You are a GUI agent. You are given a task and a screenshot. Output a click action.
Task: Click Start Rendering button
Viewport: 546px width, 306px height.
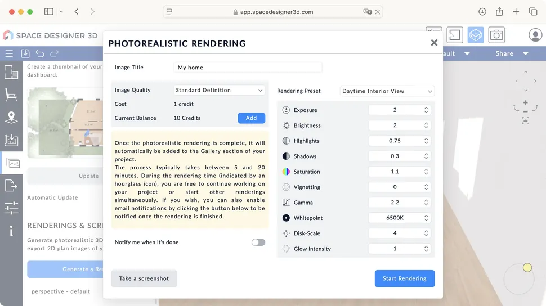[404, 278]
